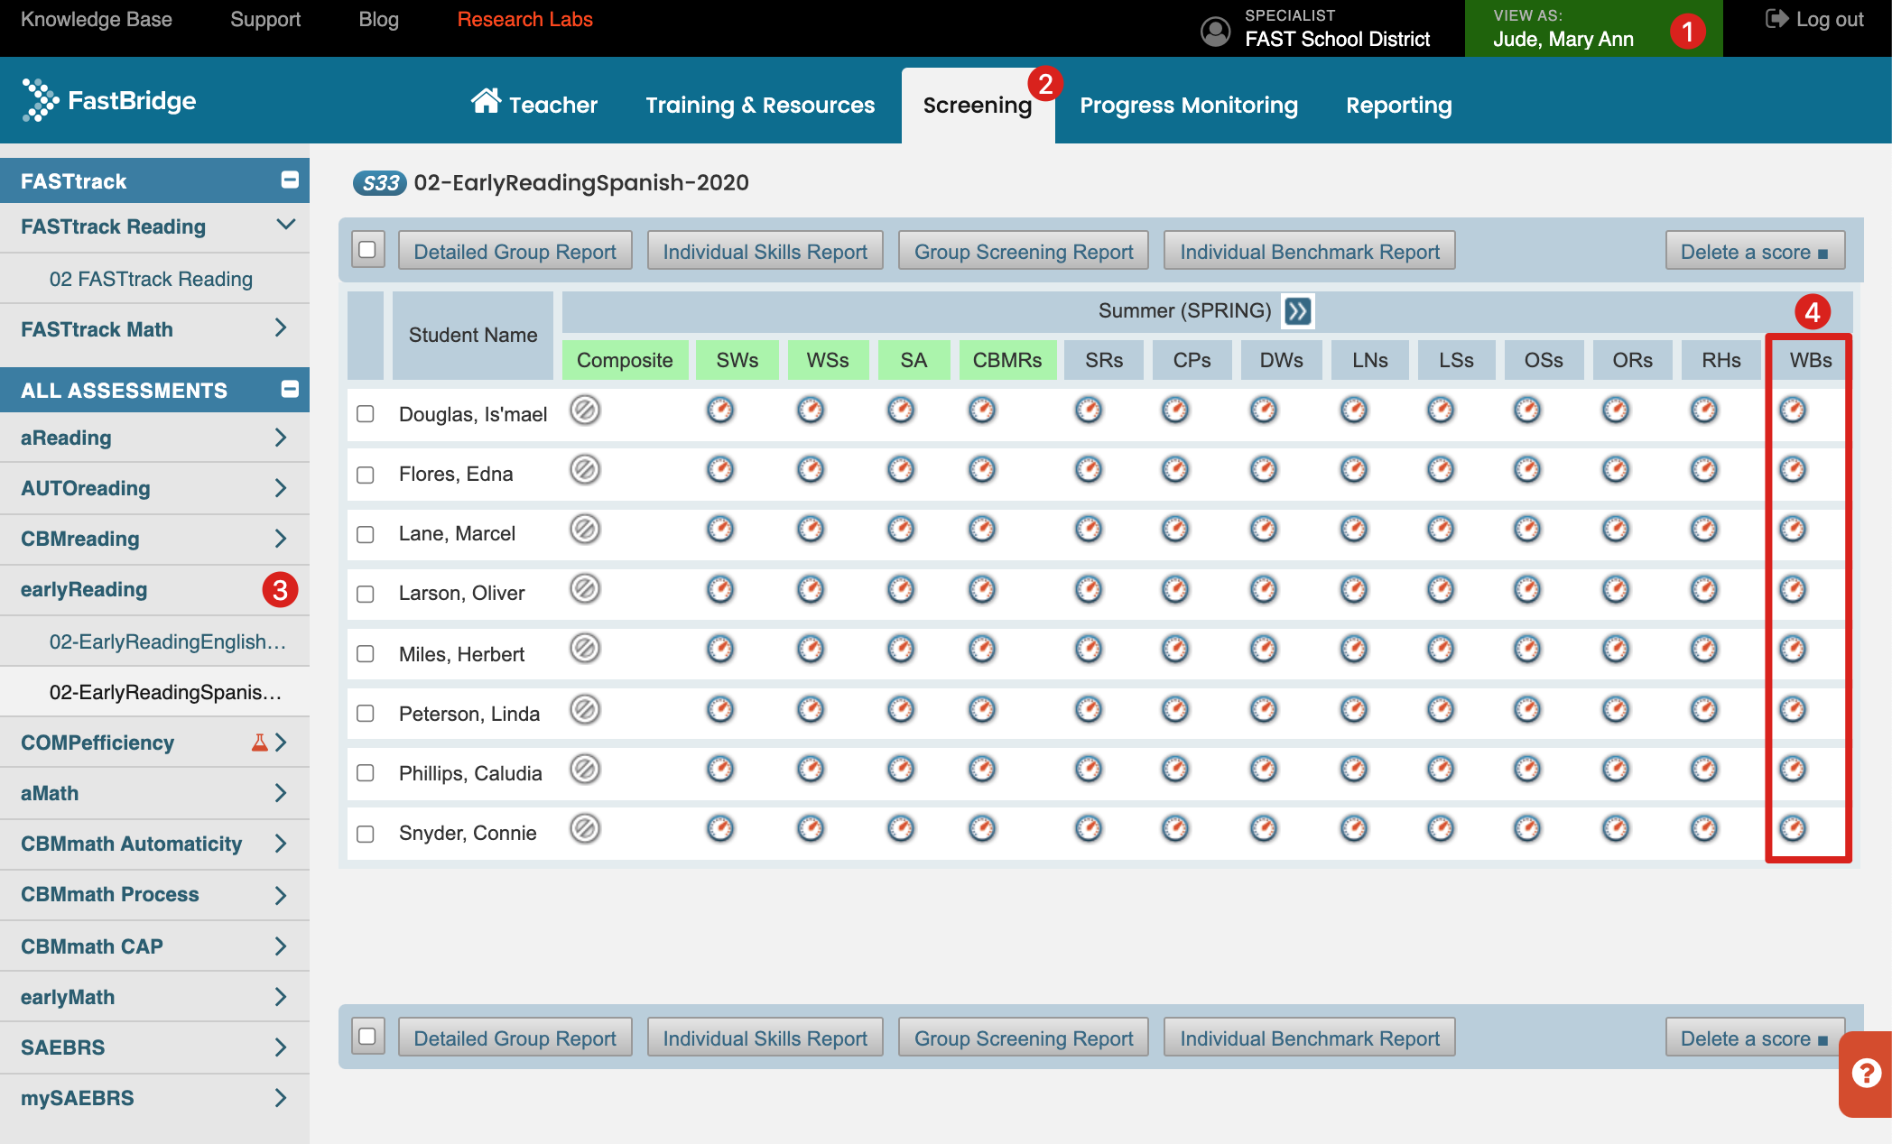Expand CBMreading assessment list
1892x1144 pixels.
(281, 539)
